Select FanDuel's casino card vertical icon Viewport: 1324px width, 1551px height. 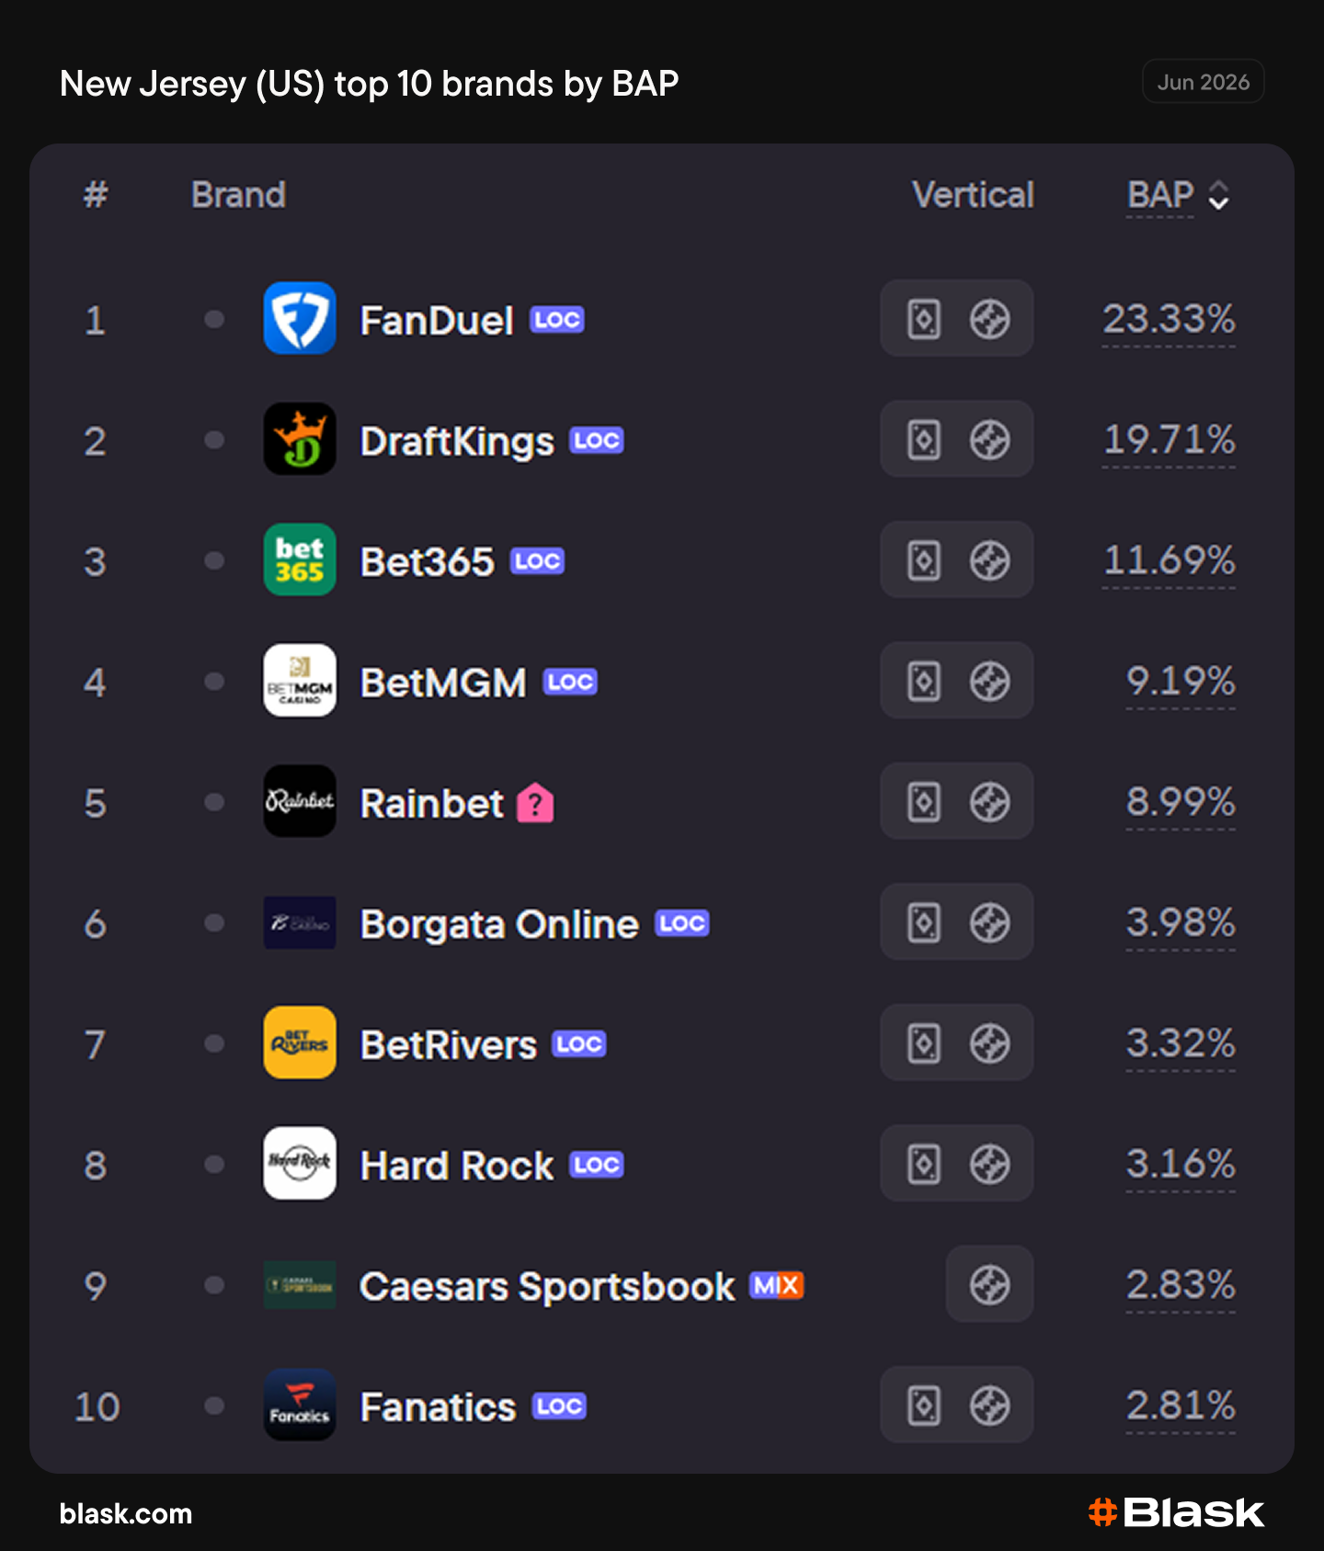point(924,319)
